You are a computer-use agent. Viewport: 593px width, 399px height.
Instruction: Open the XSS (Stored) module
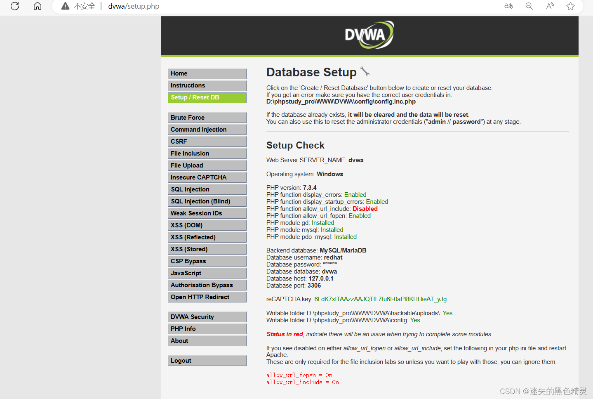point(207,249)
